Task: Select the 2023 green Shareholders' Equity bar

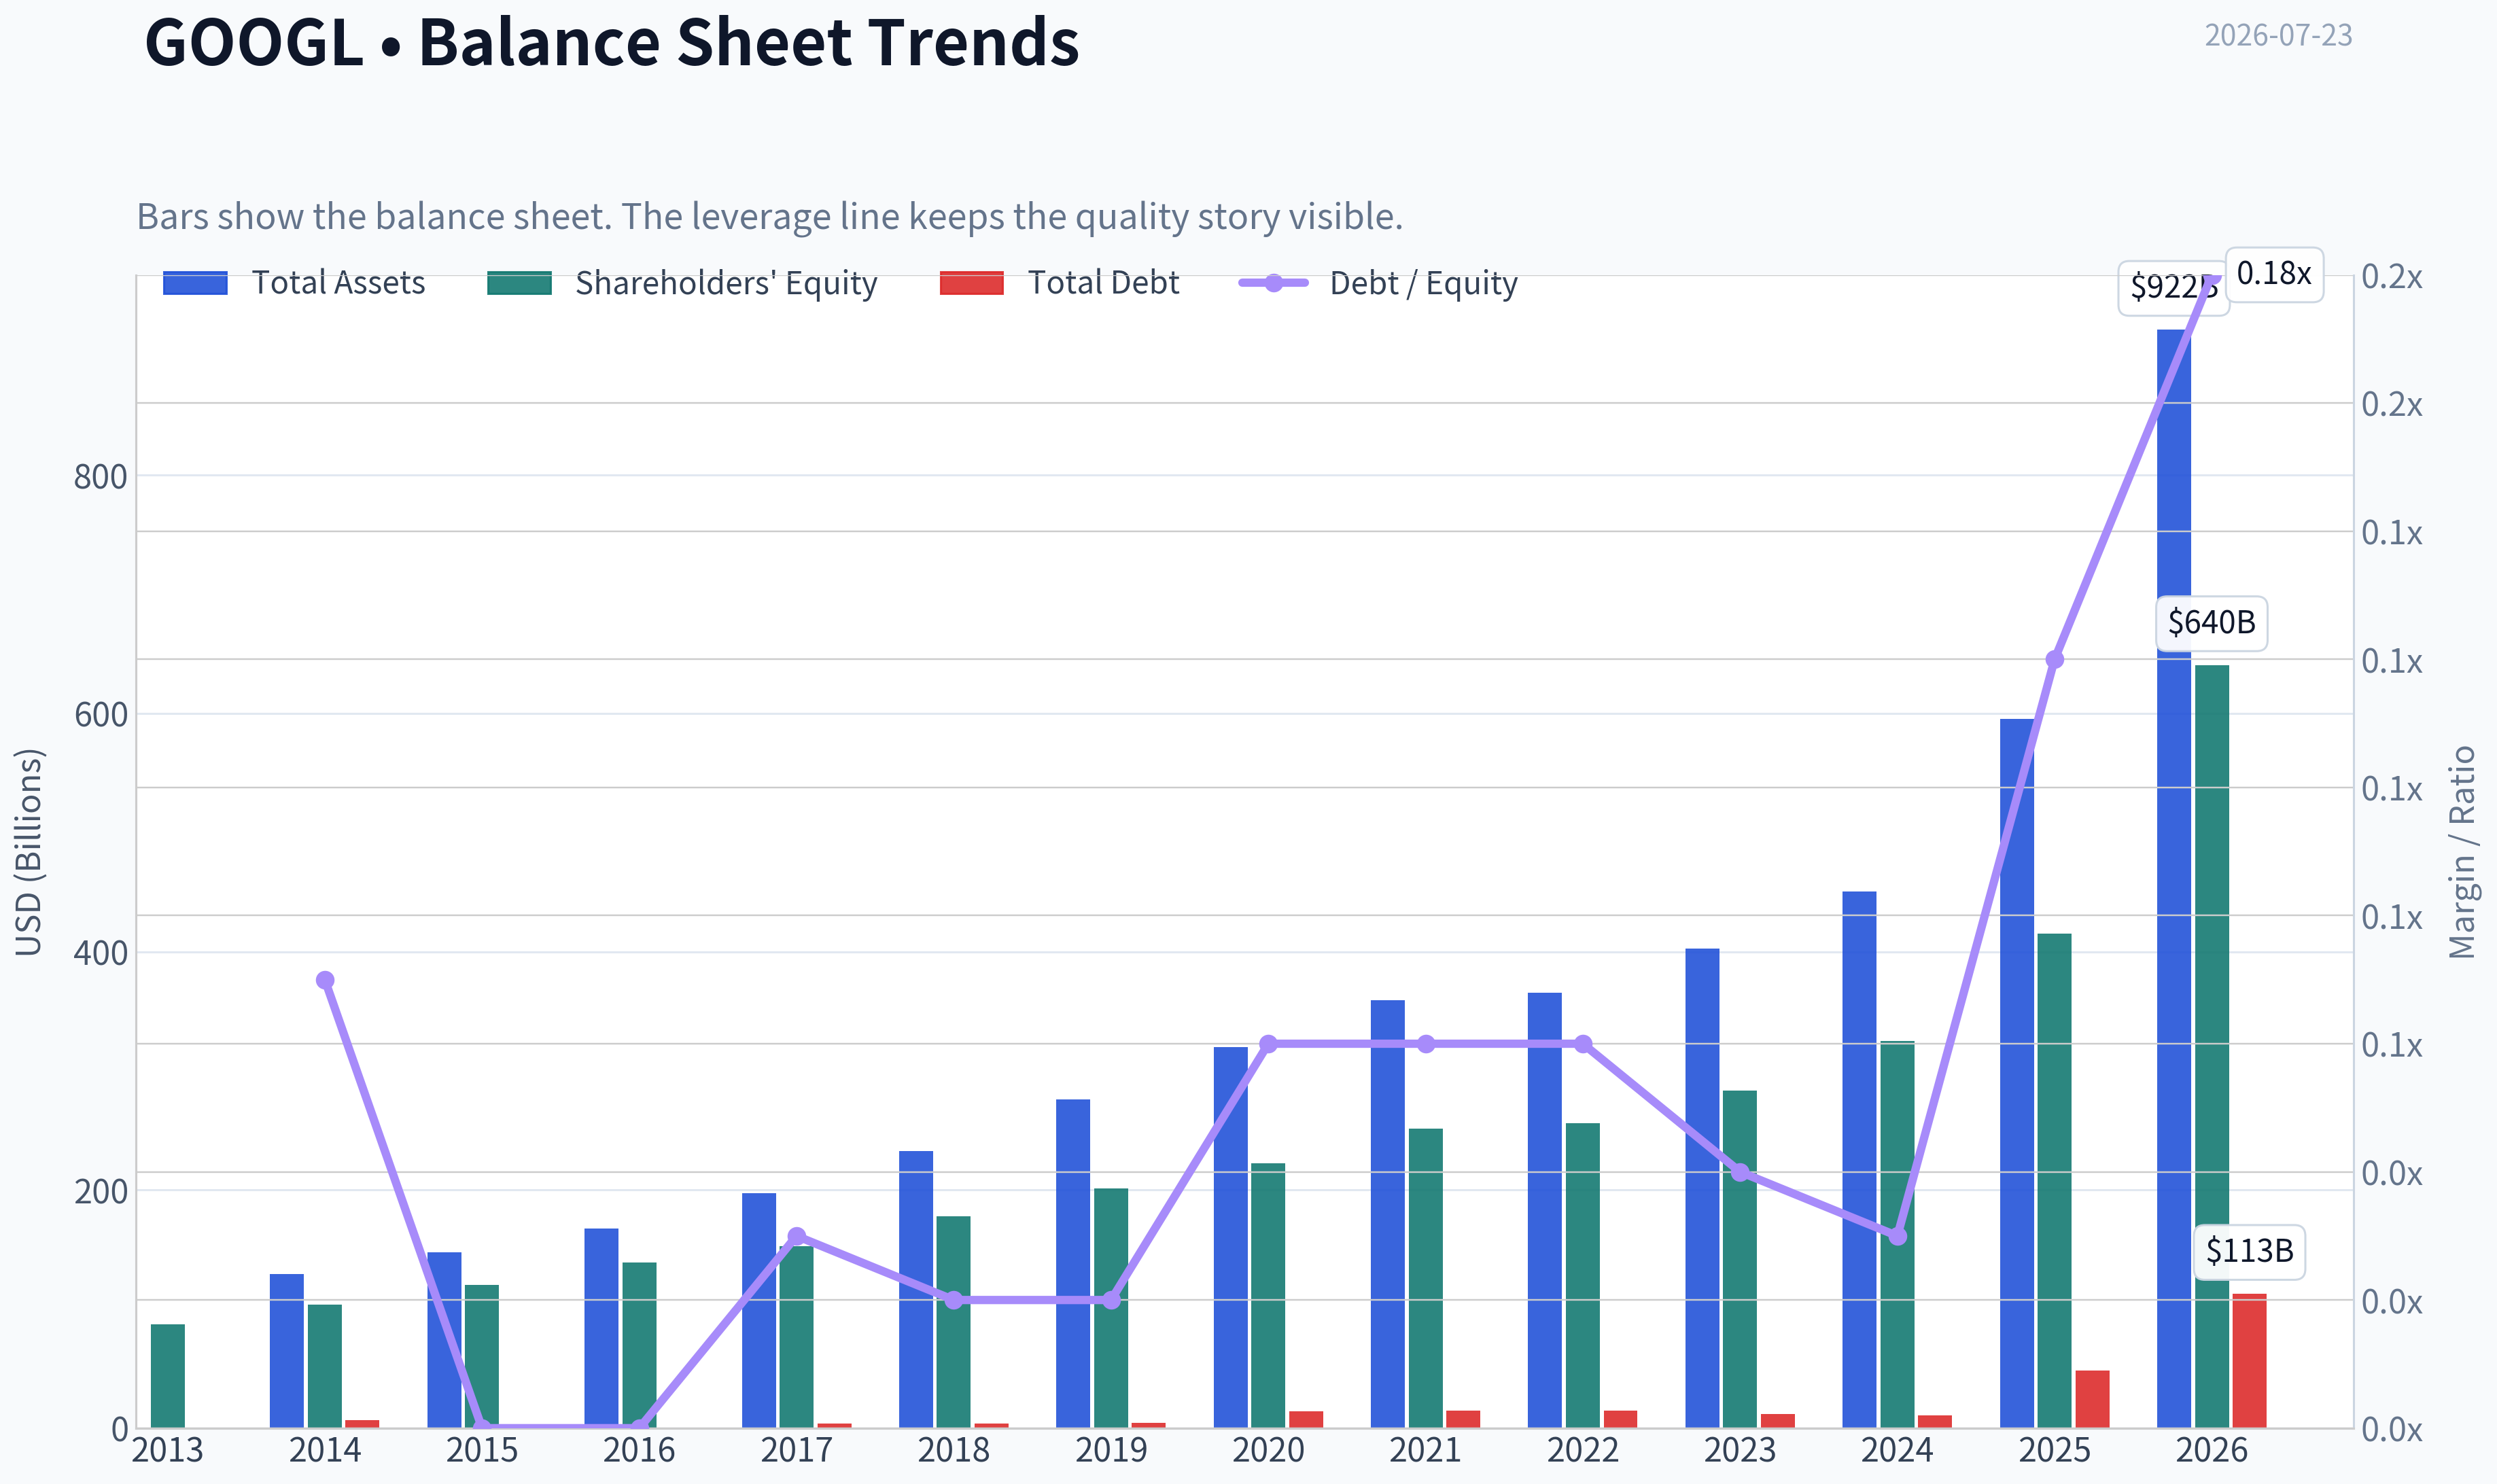Action: [1739, 1259]
